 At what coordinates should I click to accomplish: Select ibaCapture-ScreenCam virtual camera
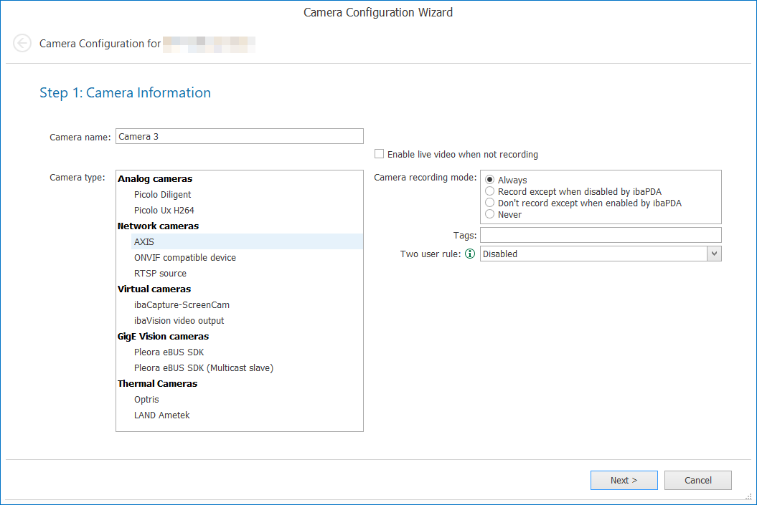(182, 305)
